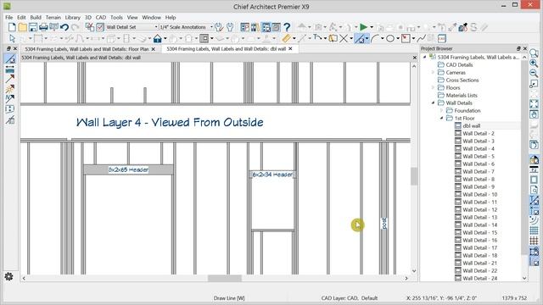The image size is (543, 305).
Task: Open the Tools menu
Action: coord(116,17)
